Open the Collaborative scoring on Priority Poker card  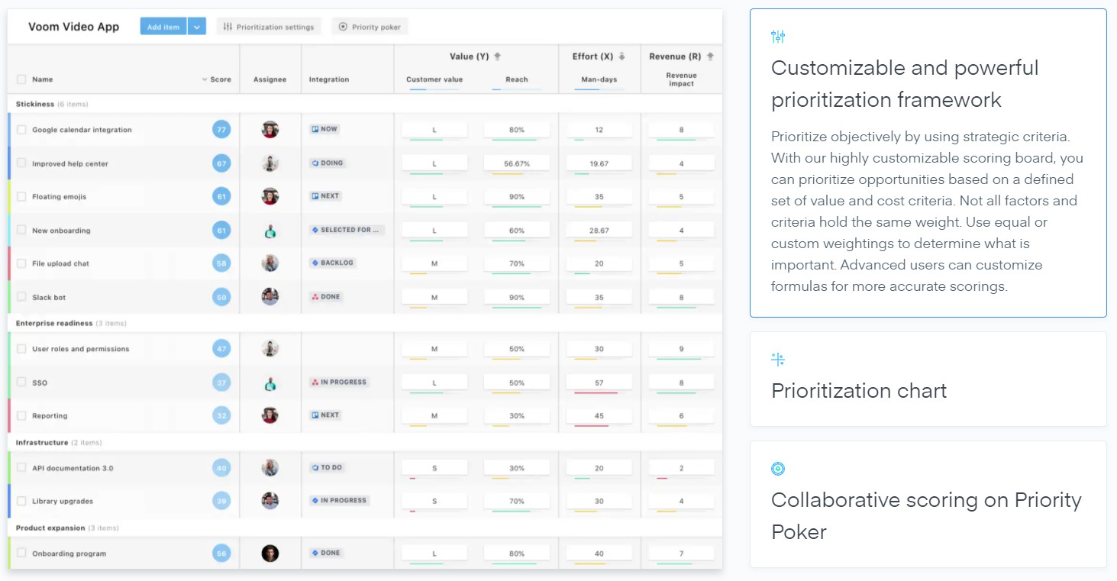tap(928, 504)
